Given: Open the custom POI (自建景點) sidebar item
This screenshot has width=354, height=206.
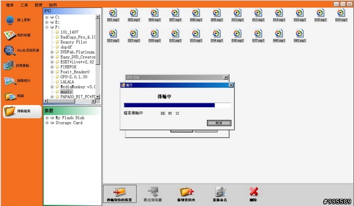Looking at the screenshot, I should (16, 66).
